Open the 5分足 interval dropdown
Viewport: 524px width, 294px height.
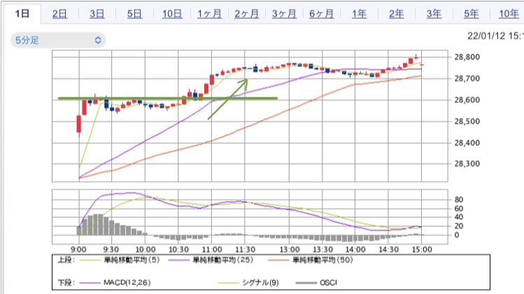(58, 41)
